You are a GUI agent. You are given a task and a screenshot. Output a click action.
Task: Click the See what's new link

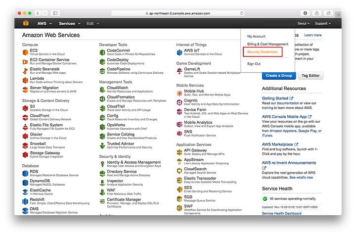point(301,178)
